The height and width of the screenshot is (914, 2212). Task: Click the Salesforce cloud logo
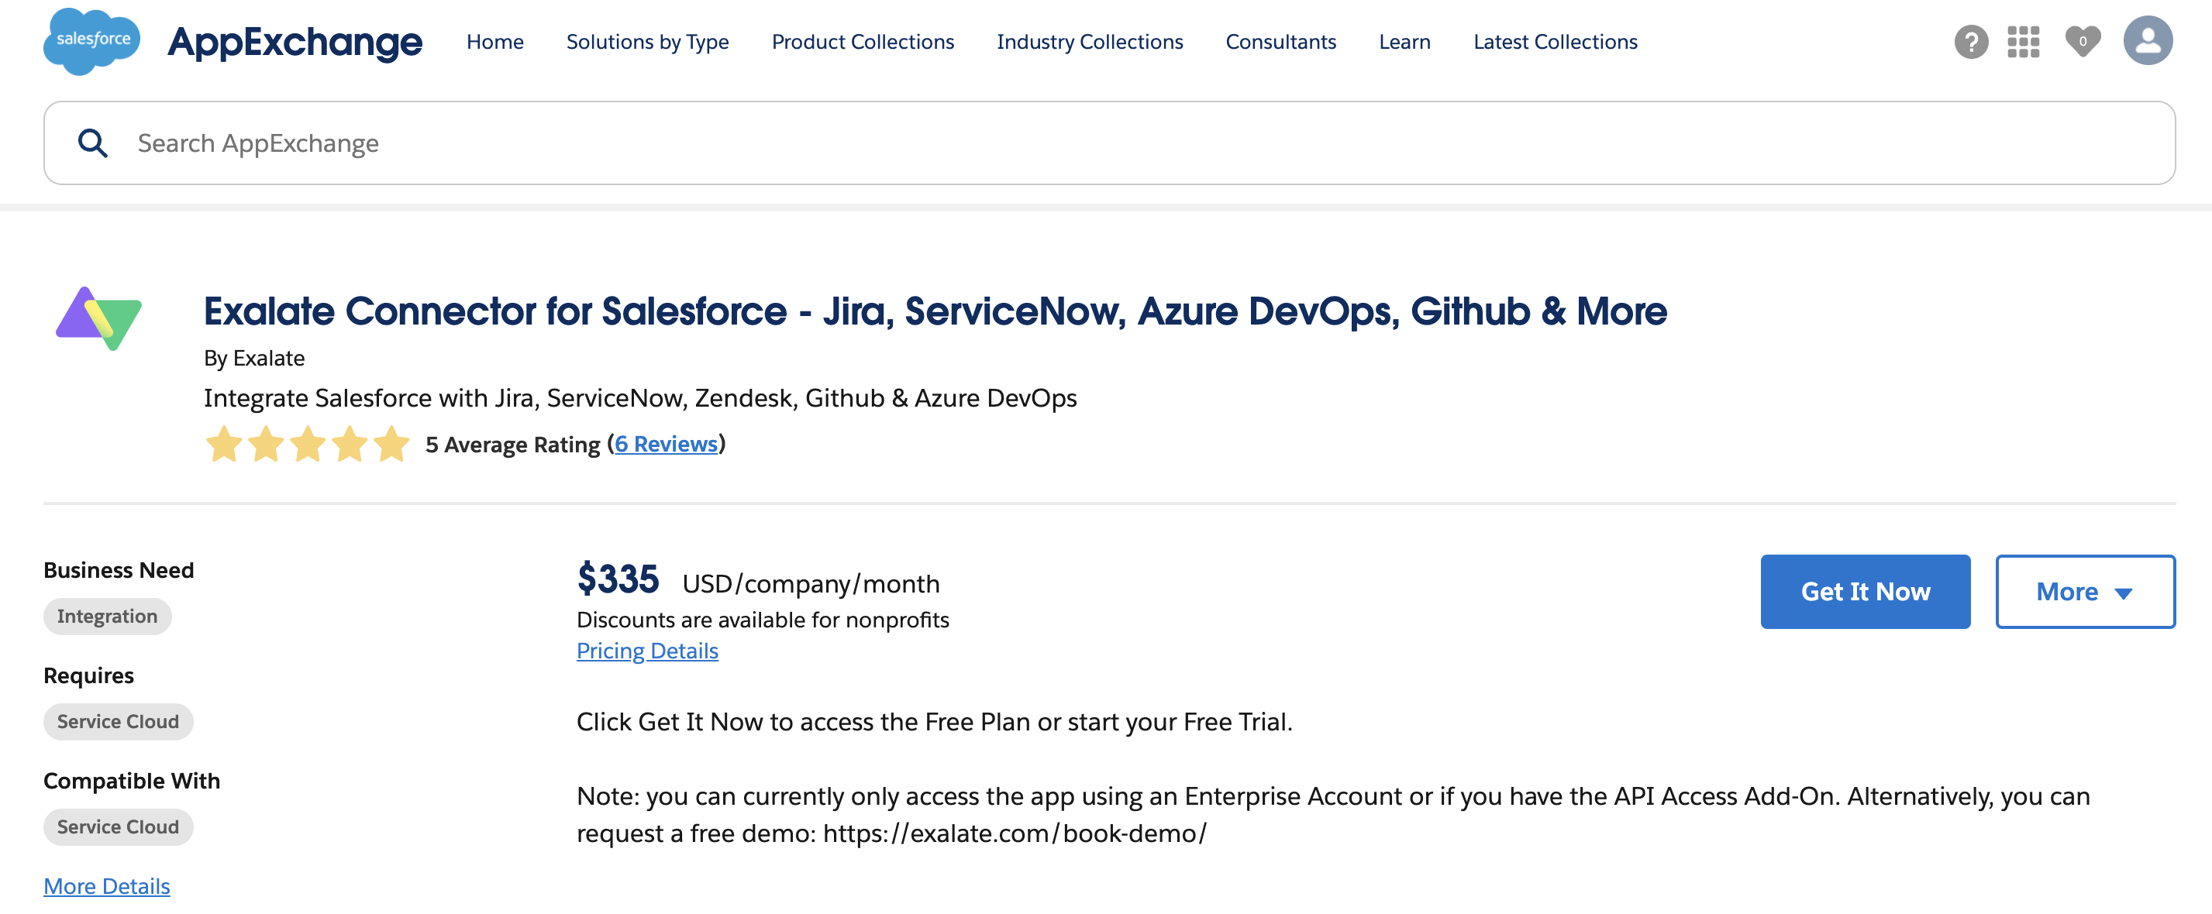[91, 40]
